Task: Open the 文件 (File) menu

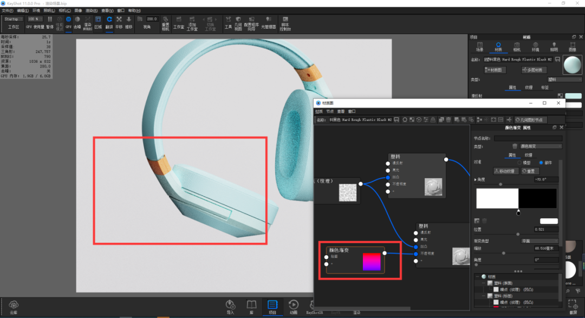Action: pos(7,11)
